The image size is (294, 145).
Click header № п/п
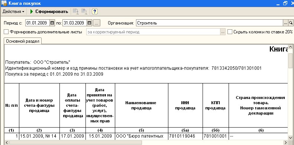pyautogui.click(x=12, y=106)
